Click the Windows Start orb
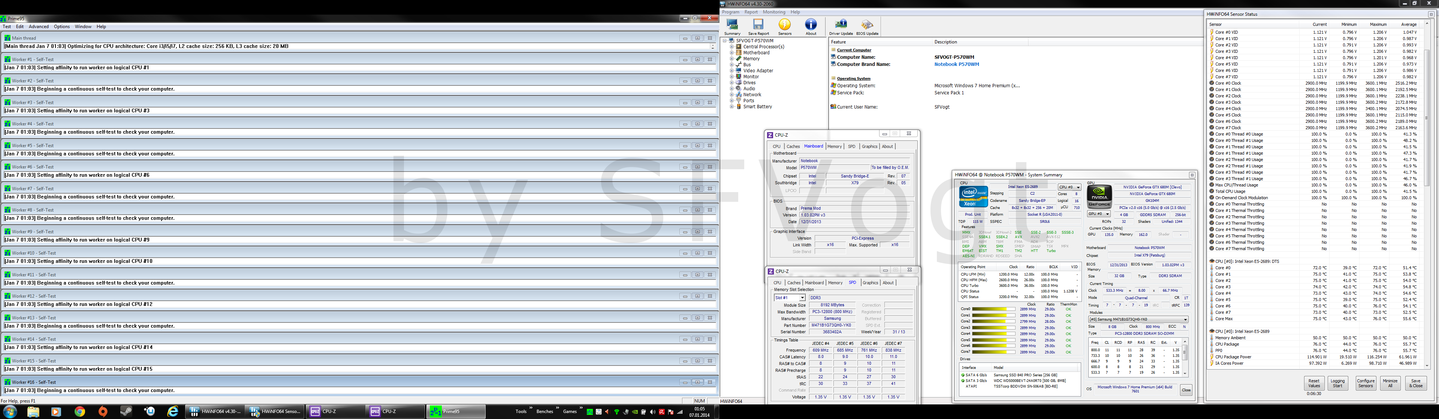The width and height of the screenshot is (1439, 419). (x=9, y=412)
